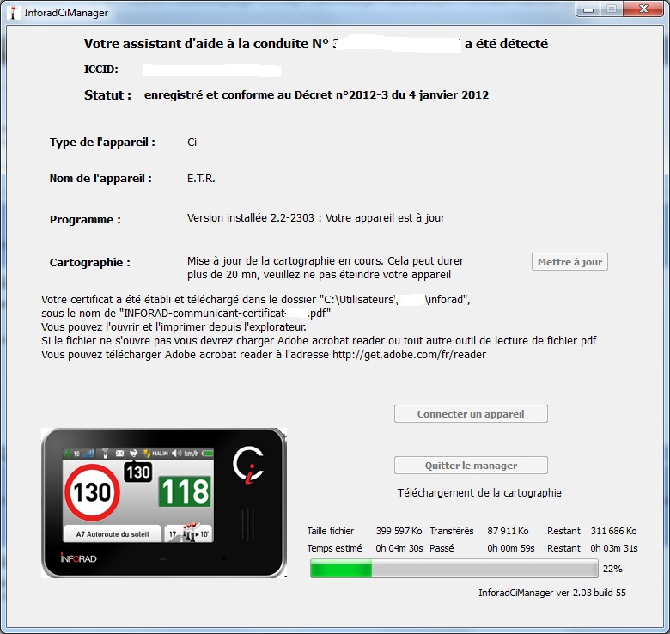Click the Mettre à jour button
Viewport: 670px width, 634px height.
(x=569, y=262)
